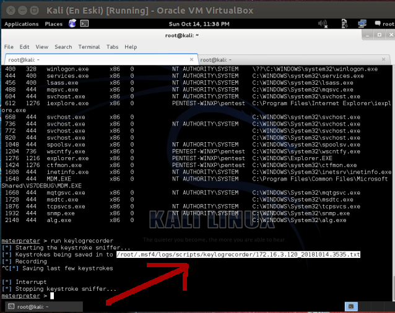Click the mqsvc.exe process name
Image resolution: width=395 pixels, height=313 pixels.
(x=63, y=90)
